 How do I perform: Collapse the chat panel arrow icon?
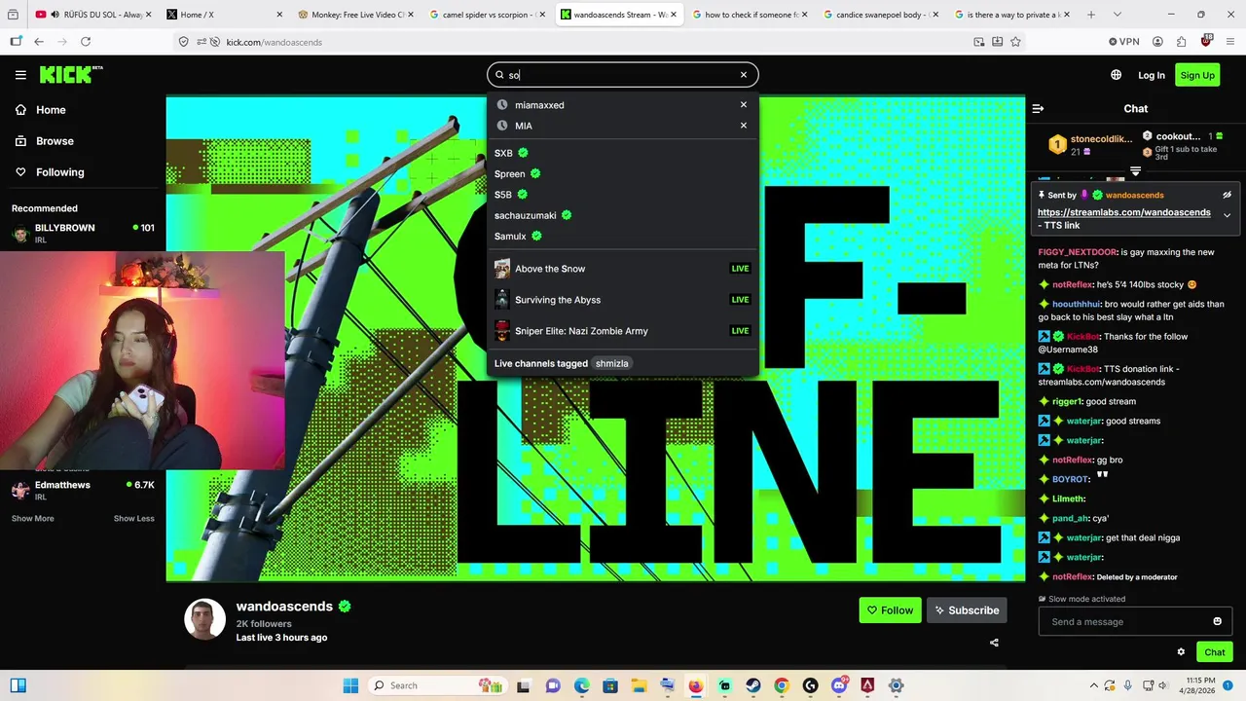(1038, 109)
